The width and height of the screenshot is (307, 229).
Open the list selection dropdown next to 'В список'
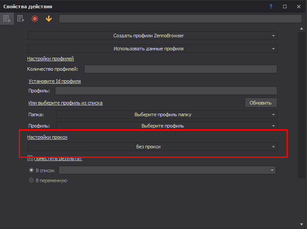click(x=167, y=170)
